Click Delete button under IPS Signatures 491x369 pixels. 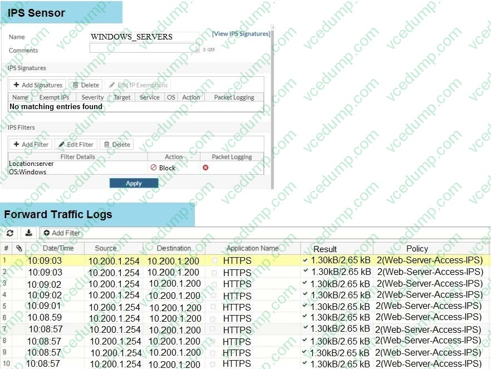point(85,85)
